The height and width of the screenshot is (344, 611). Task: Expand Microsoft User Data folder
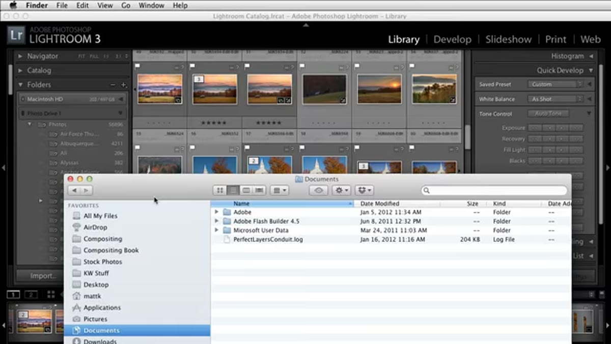(x=217, y=230)
